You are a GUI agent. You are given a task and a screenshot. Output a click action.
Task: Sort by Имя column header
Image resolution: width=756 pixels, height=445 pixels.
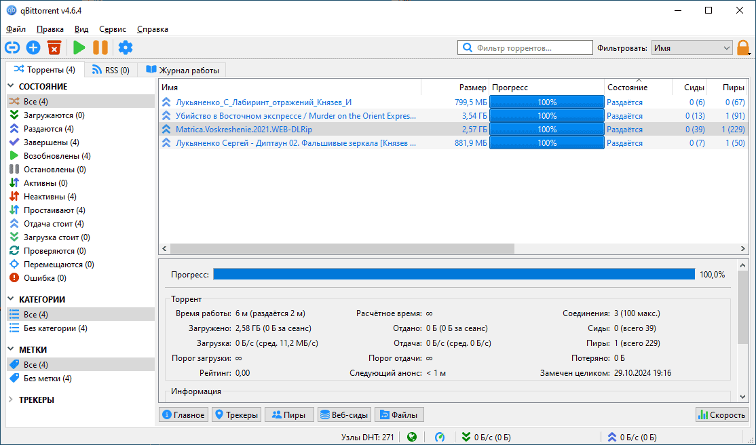[x=290, y=88]
